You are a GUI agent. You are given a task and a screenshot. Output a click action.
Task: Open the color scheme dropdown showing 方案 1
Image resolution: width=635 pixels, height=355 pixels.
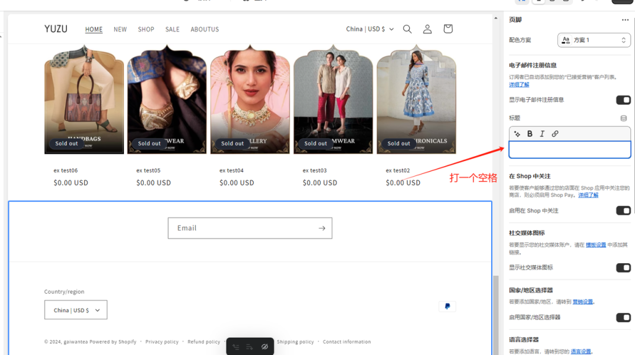593,40
